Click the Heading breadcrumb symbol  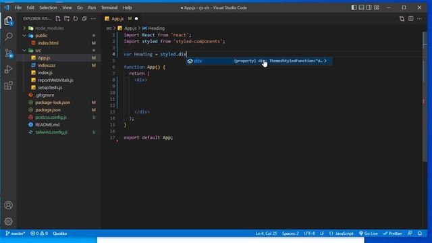(154, 28)
